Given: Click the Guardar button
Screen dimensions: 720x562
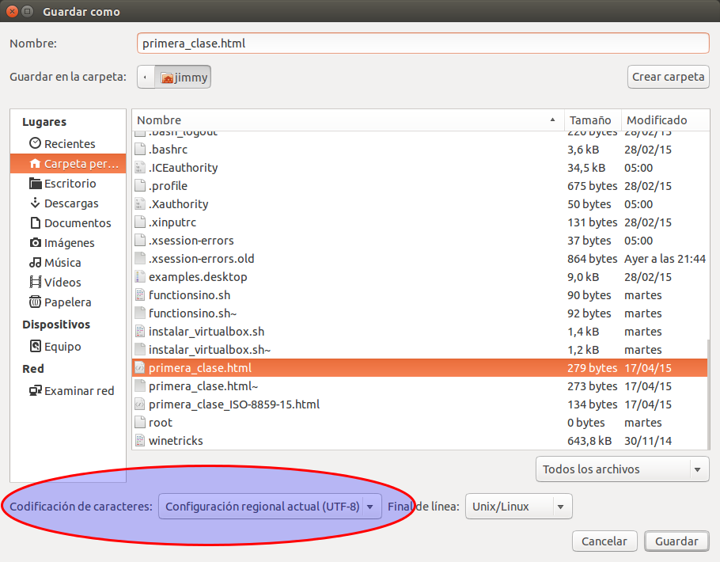Looking at the screenshot, I should (x=676, y=541).
